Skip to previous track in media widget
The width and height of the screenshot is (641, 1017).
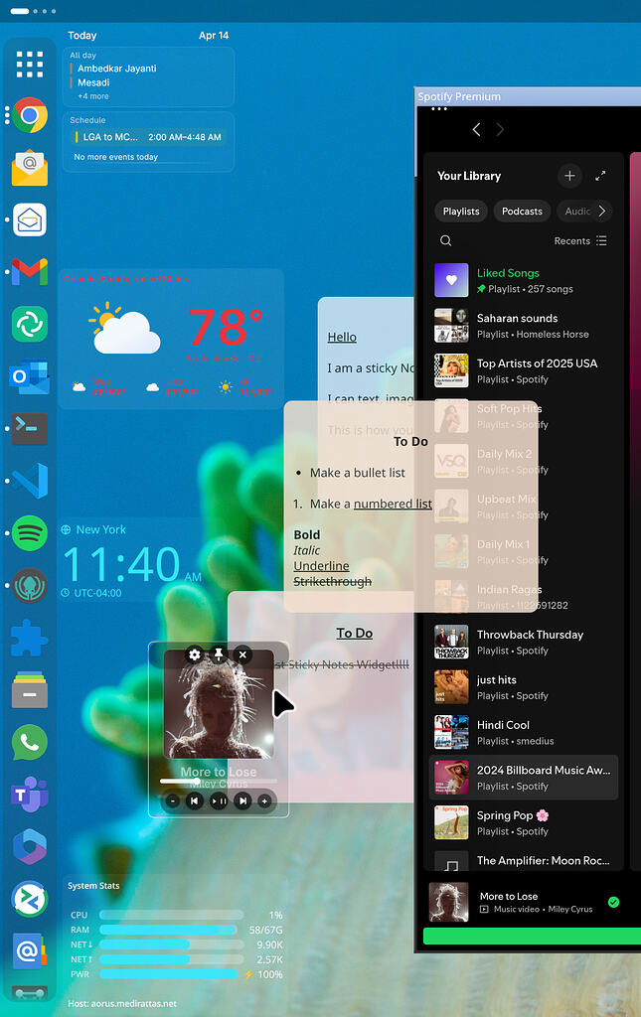[194, 801]
